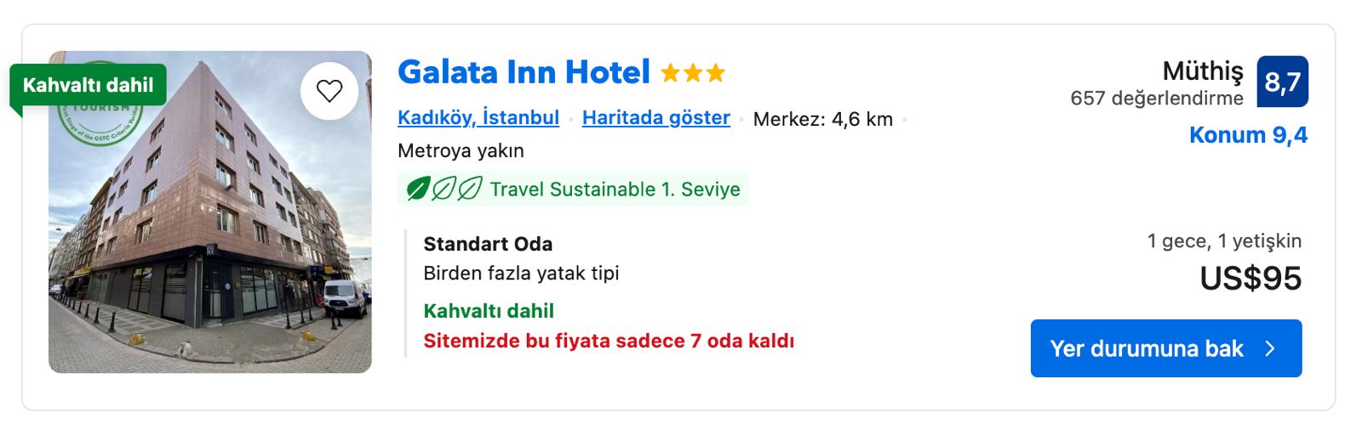The width and height of the screenshot is (1362, 429).
Task: Click the second outlined leaf icon
Action: (444, 189)
